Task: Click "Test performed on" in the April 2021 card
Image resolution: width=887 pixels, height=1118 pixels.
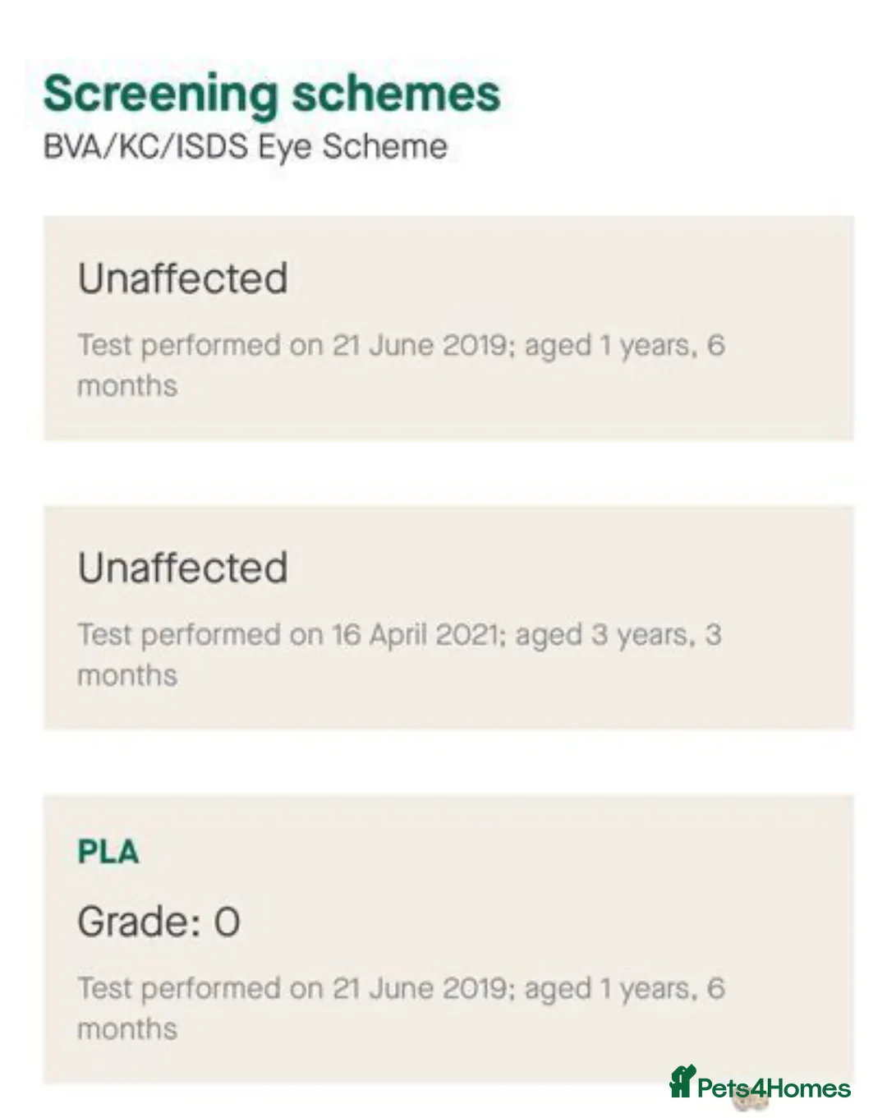Action: 200,635
